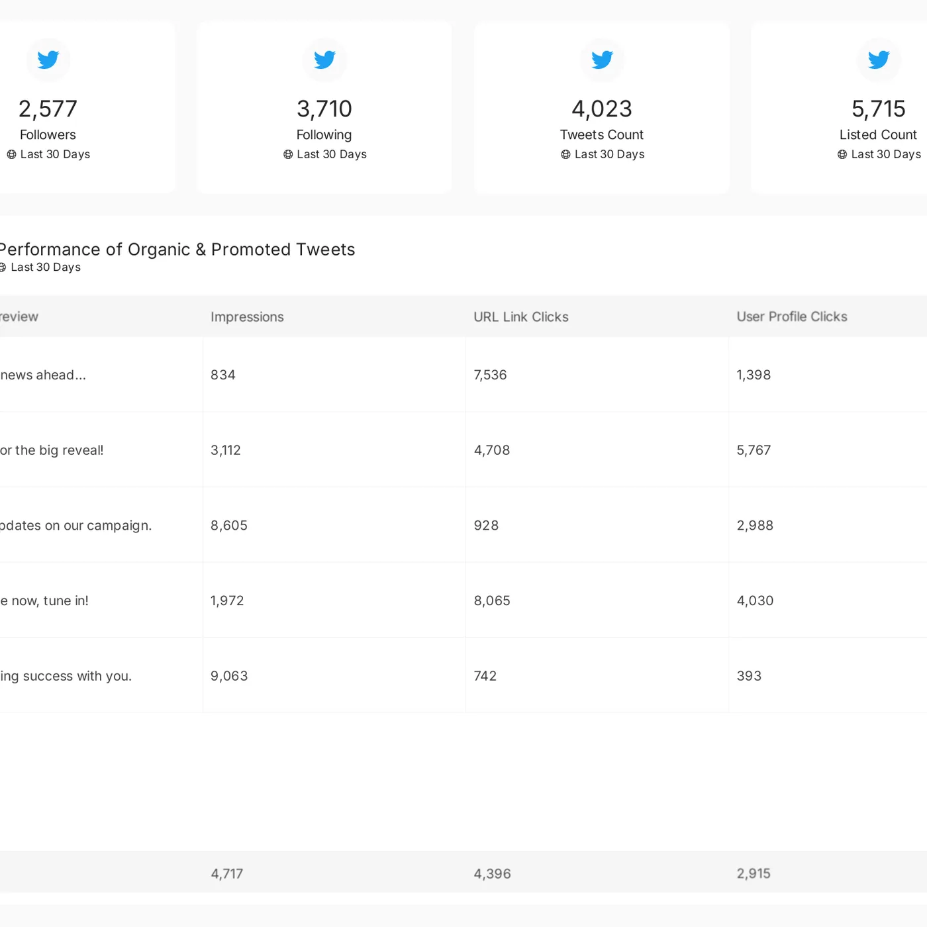Click the globe icon under Performance heading
The image size is (927, 927).
click(x=3, y=268)
